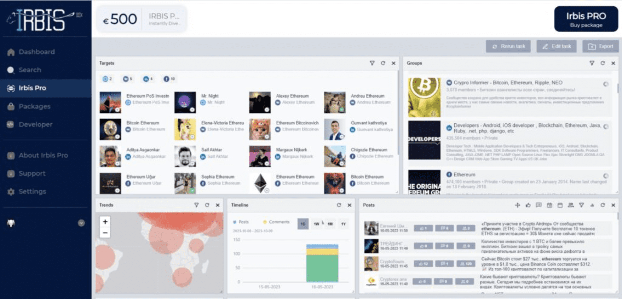622x299 pixels.
Task: Toggle the first network filter showing 2
Action: click(107, 79)
